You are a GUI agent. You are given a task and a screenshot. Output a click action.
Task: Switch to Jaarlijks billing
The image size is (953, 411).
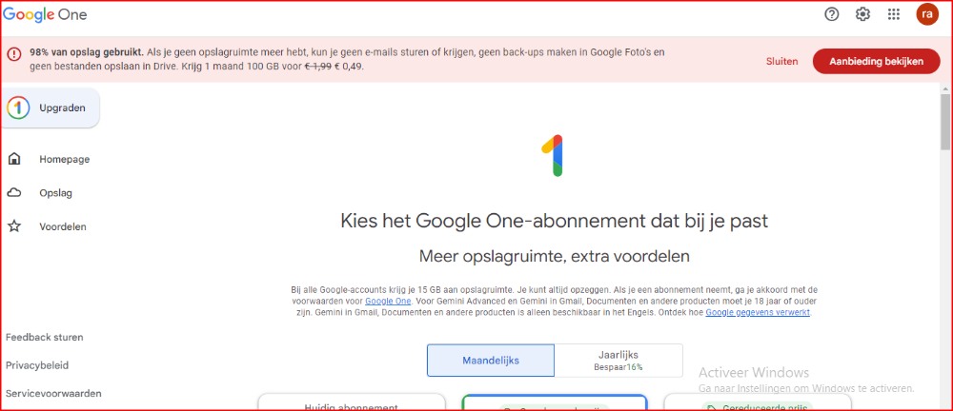coord(618,361)
